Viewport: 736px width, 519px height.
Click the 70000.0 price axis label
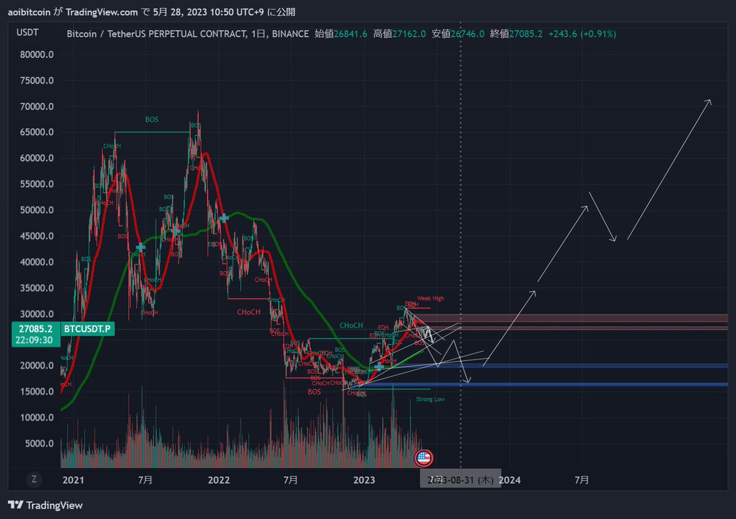point(37,107)
